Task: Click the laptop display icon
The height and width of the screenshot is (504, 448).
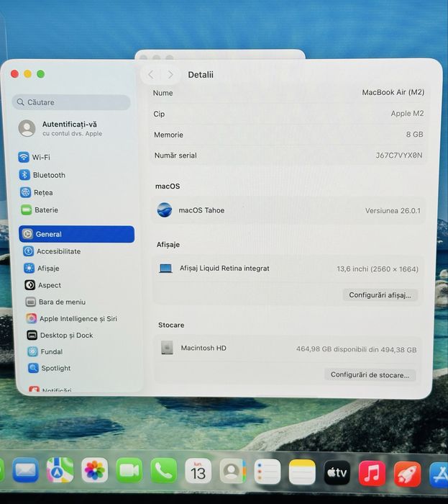Action: point(166,268)
